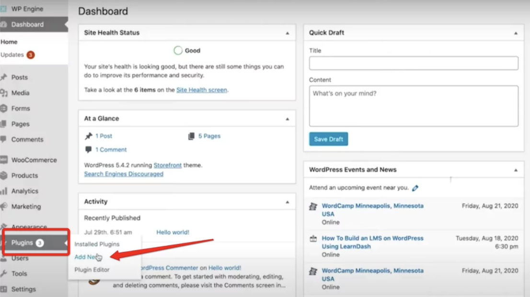Click the meetup icon beside LMS event
Viewport: 530px width, 297px height.
(x=313, y=239)
